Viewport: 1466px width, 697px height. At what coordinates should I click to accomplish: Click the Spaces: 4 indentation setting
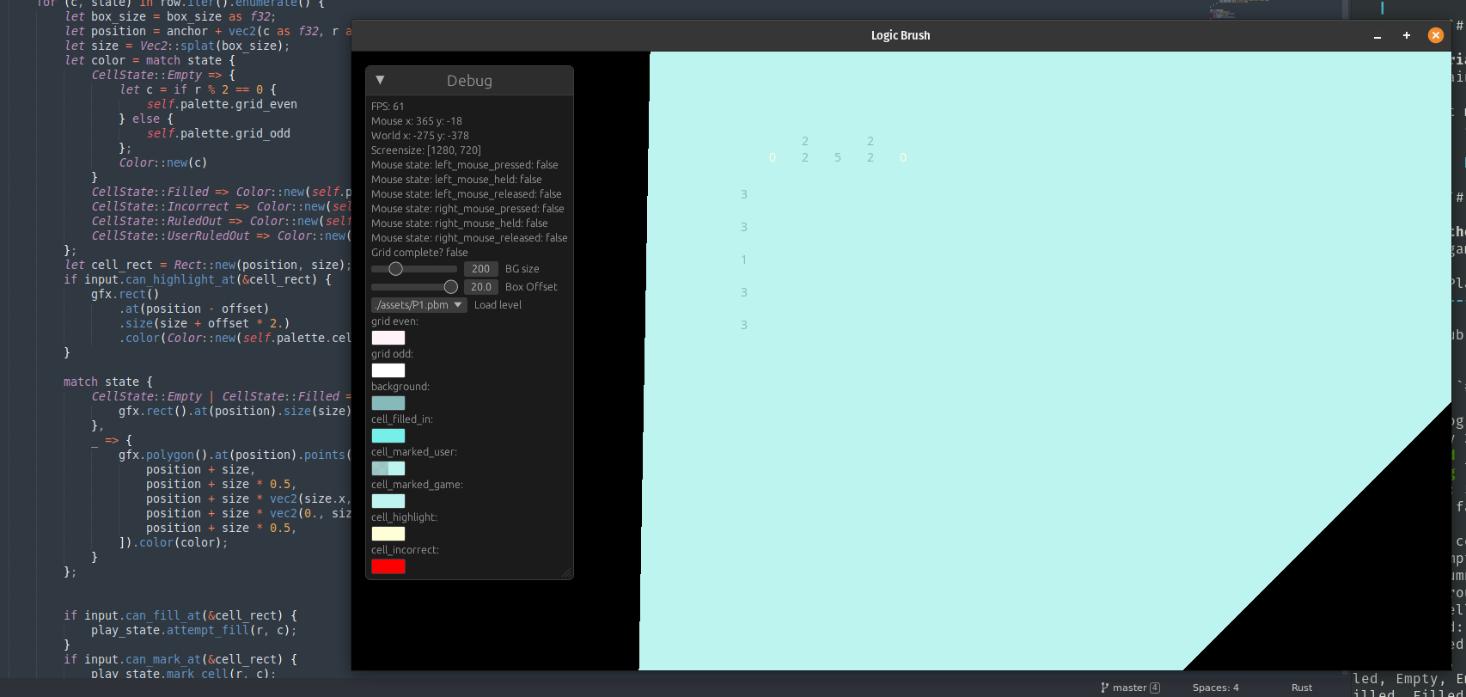coord(1215,688)
